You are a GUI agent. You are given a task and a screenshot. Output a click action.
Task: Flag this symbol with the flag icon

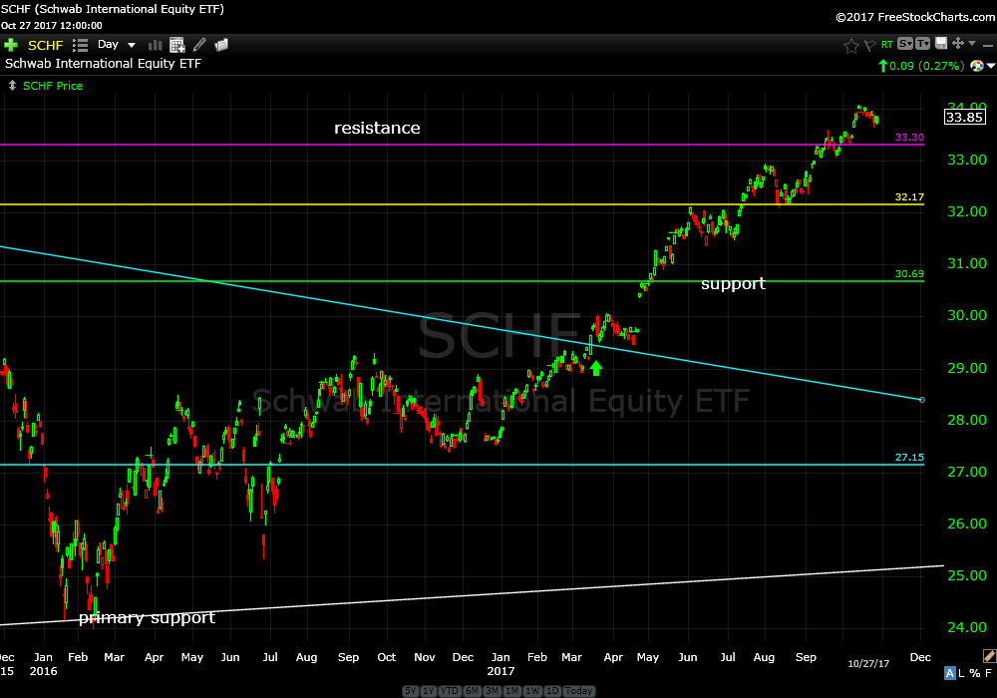coord(868,45)
